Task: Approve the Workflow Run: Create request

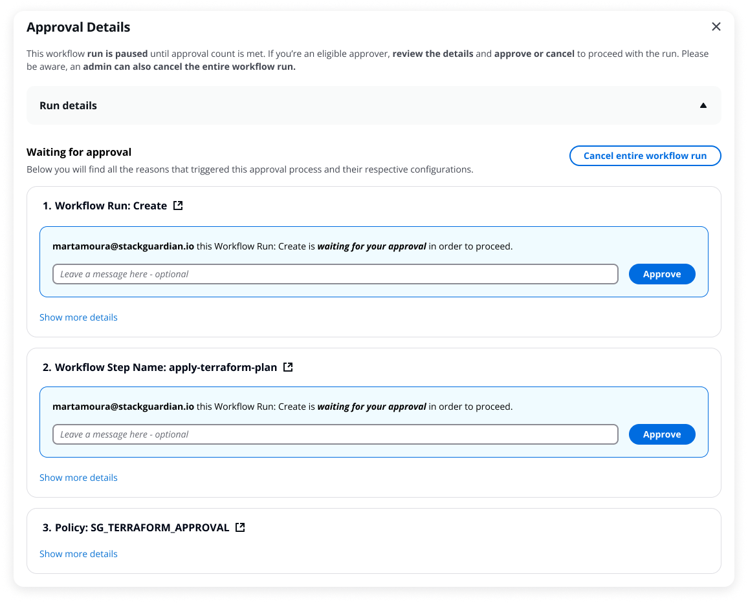Action: [x=662, y=273]
